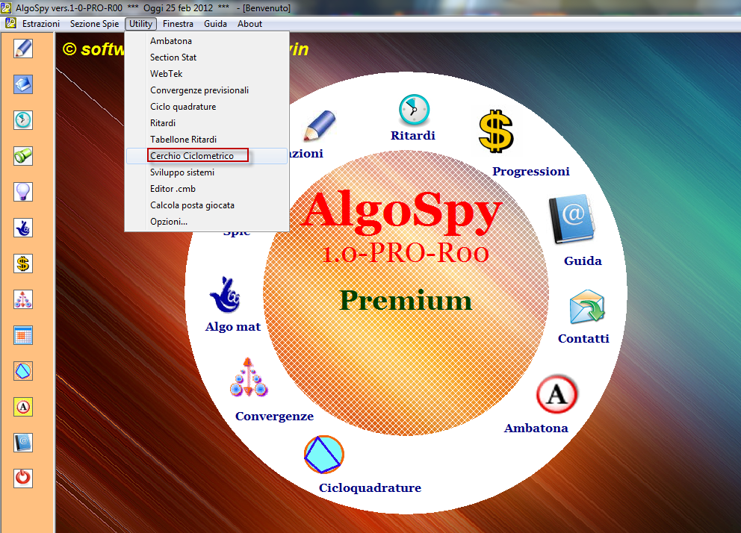Click the pencil icon in the left sidebar

[23, 49]
